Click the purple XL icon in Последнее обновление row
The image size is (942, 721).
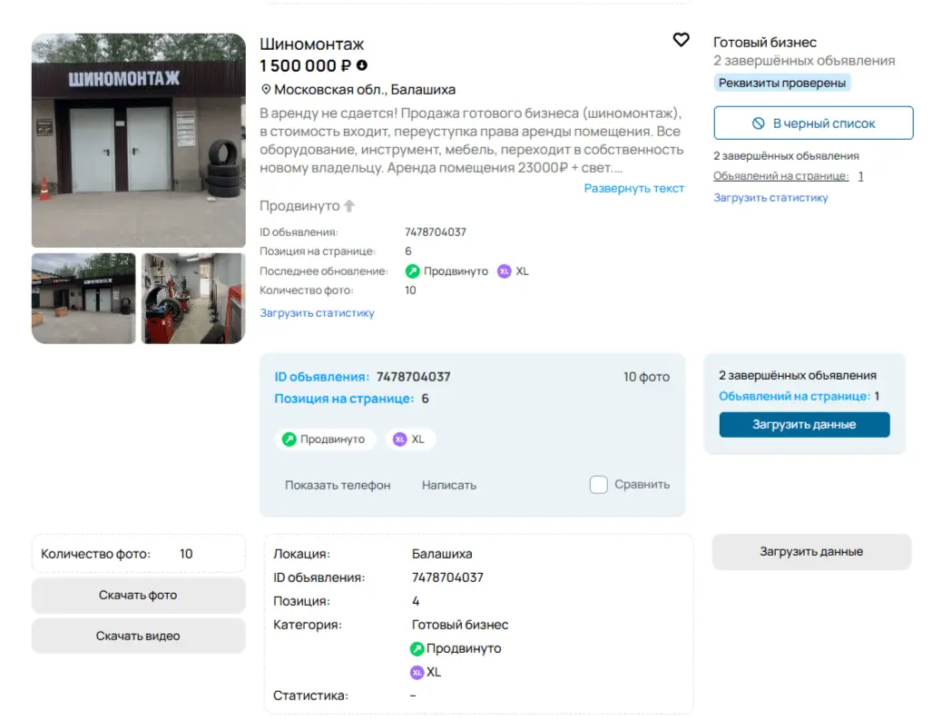pyautogui.click(x=505, y=272)
